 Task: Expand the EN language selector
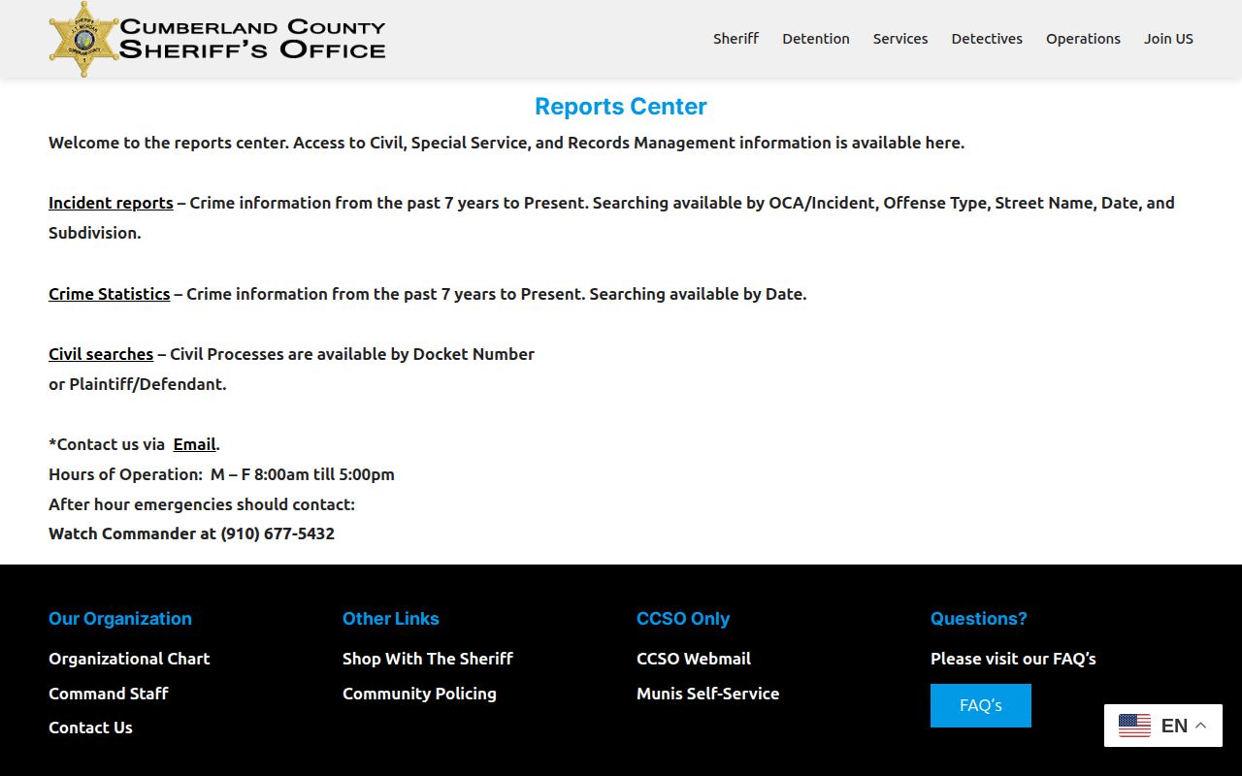tap(1163, 726)
